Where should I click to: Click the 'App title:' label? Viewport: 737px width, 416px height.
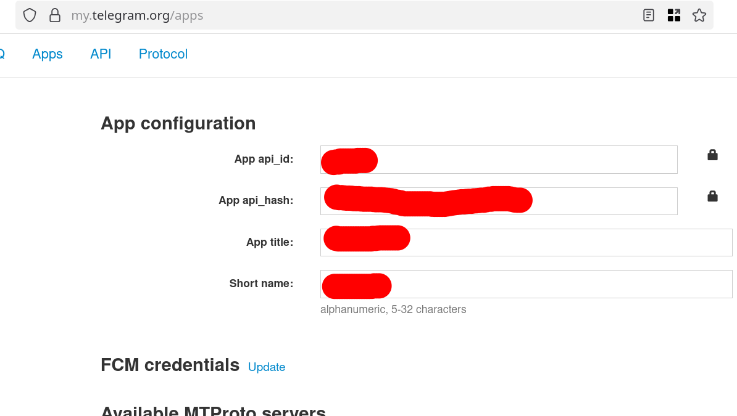pos(270,242)
